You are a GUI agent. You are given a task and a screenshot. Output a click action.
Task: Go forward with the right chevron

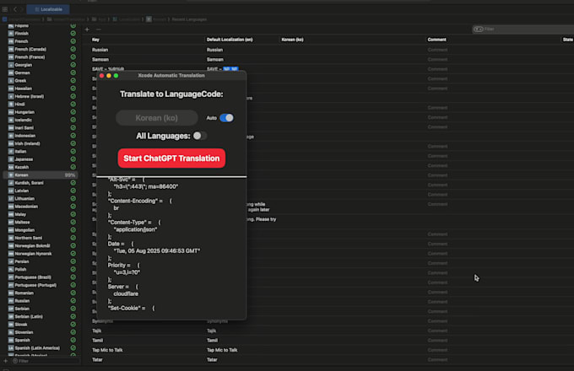pyautogui.click(x=22, y=9)
